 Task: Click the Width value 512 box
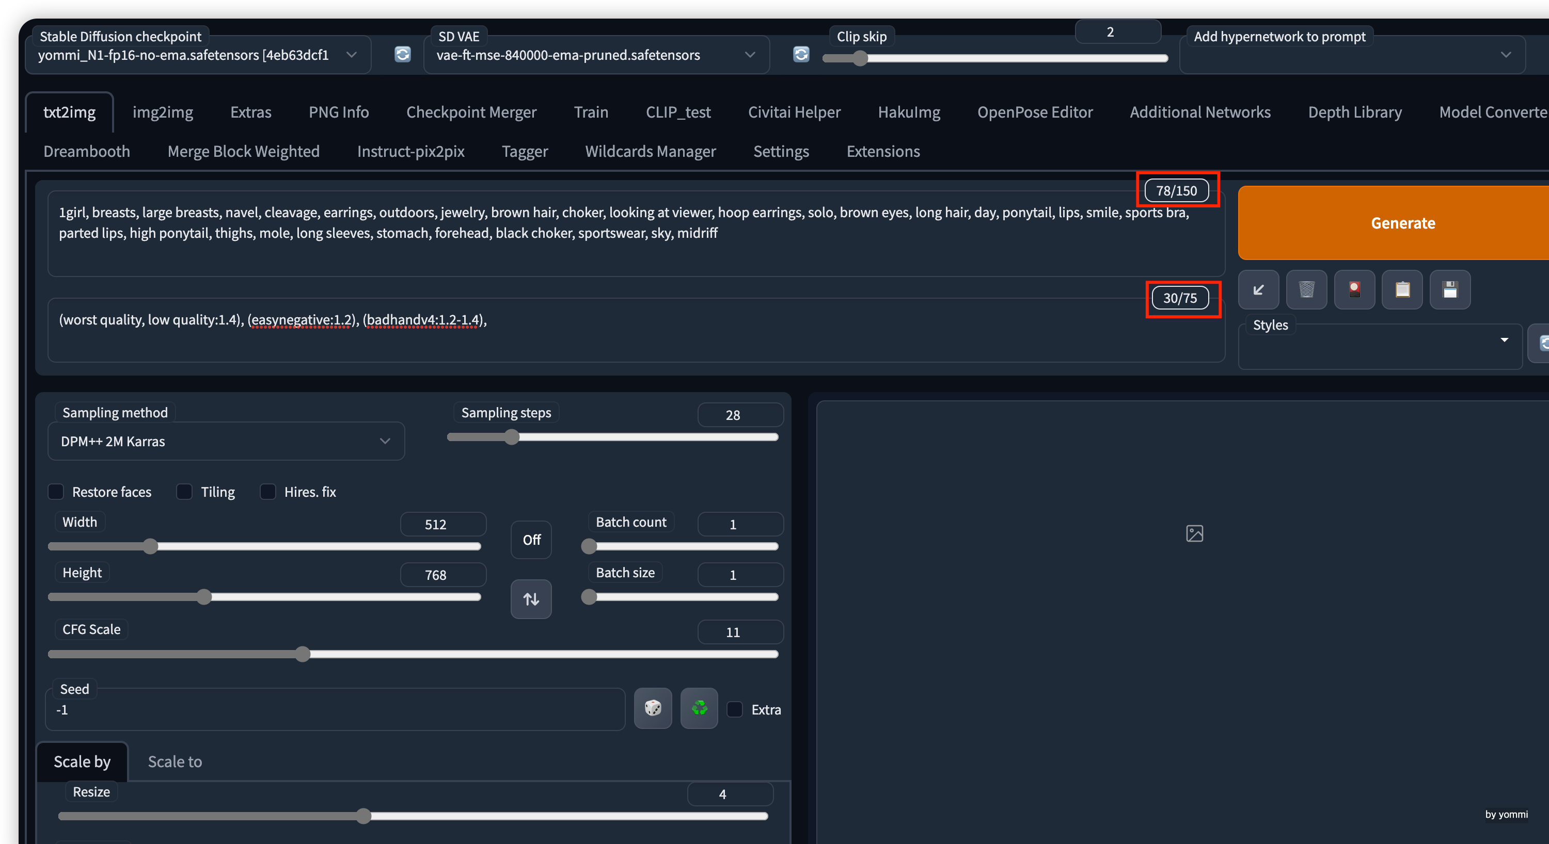pos(443,525)
